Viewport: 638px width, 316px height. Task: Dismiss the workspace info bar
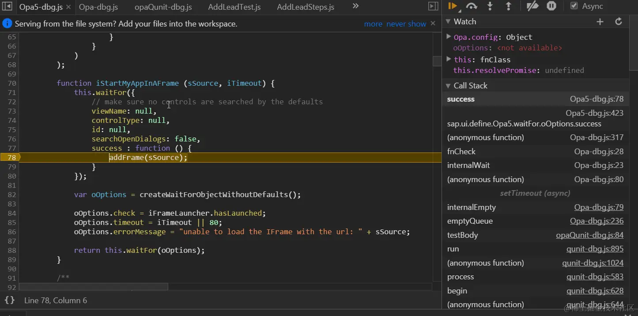(433, 23)
